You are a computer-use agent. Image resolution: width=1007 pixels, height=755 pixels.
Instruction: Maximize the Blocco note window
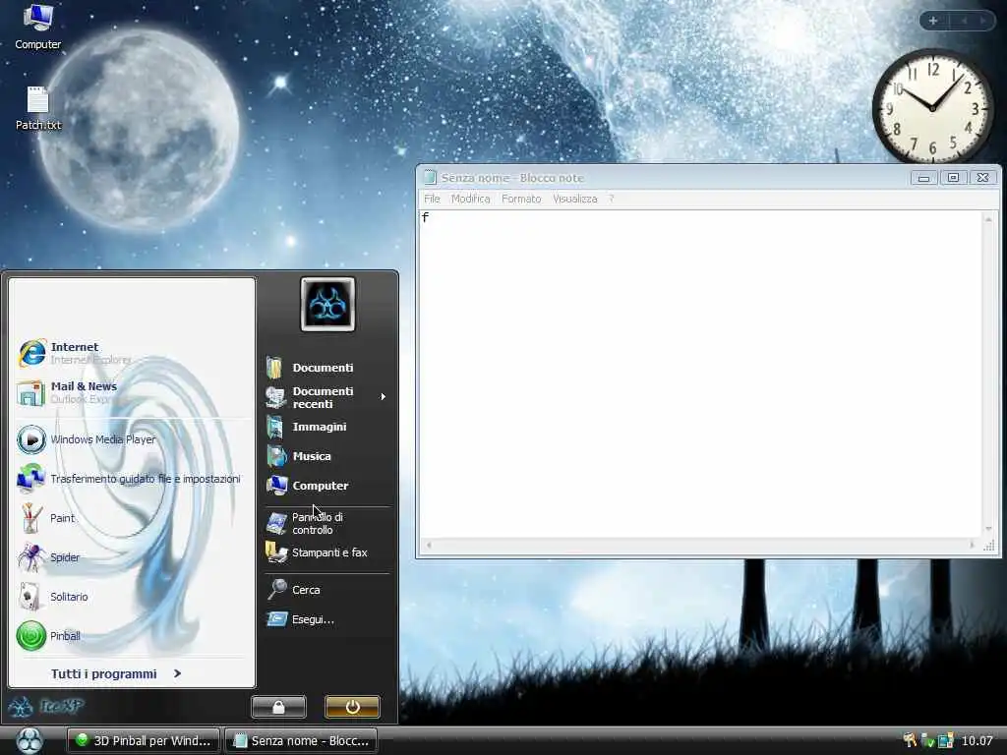(953, 178)
